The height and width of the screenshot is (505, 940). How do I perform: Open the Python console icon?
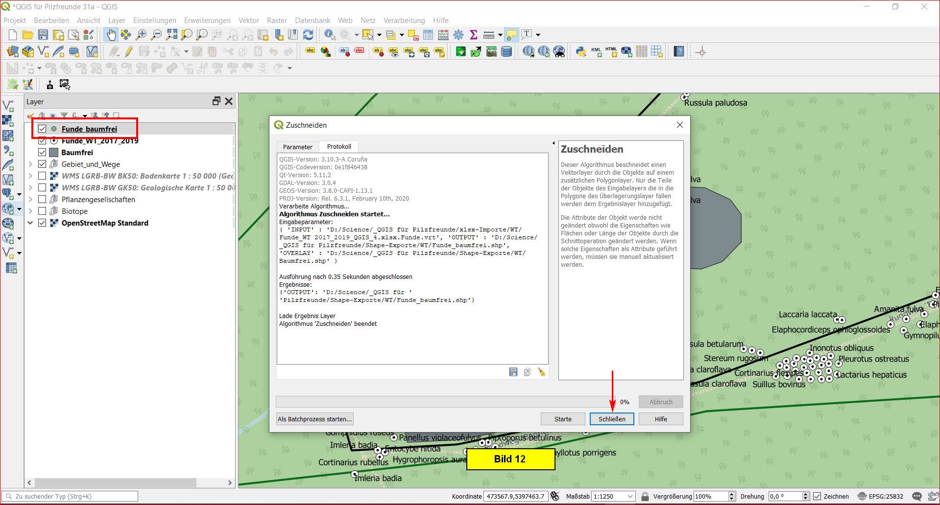581,52
